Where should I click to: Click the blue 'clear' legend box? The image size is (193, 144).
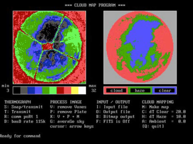point(165,90)
